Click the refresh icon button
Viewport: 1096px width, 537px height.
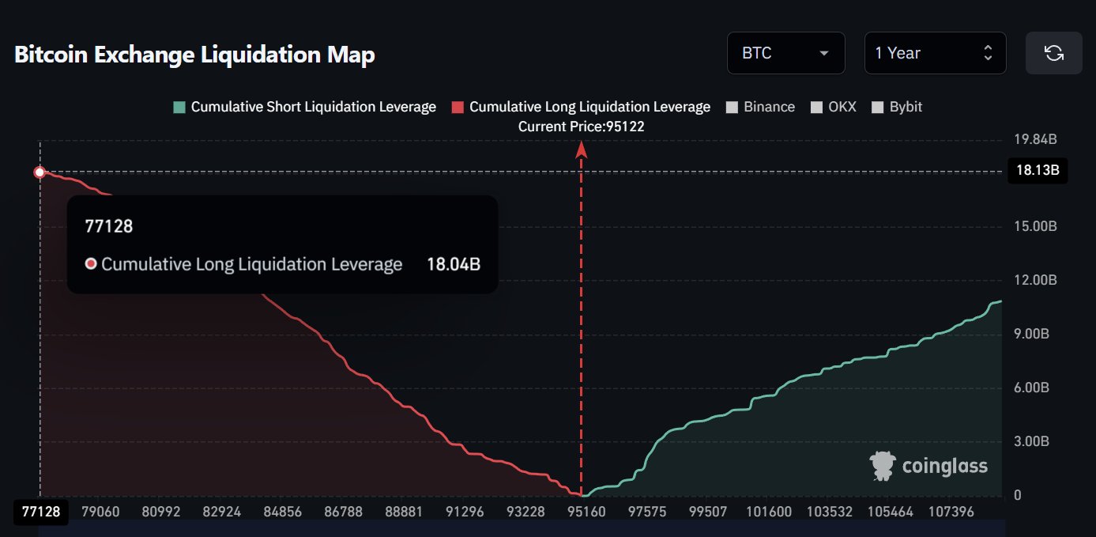[1053, 53]
